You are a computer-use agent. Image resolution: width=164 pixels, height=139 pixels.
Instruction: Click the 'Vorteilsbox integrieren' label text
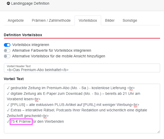[x=31, y=45]
